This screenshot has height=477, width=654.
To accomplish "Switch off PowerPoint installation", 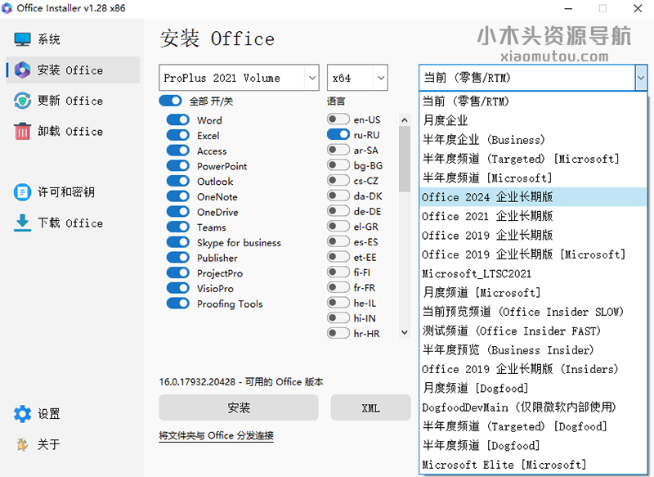I will coord(178,165).
